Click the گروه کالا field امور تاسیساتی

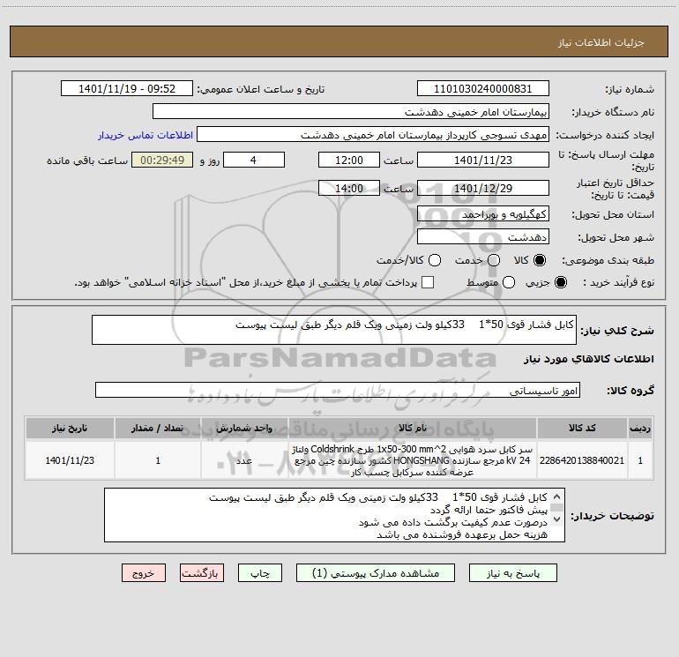point(338,390)
